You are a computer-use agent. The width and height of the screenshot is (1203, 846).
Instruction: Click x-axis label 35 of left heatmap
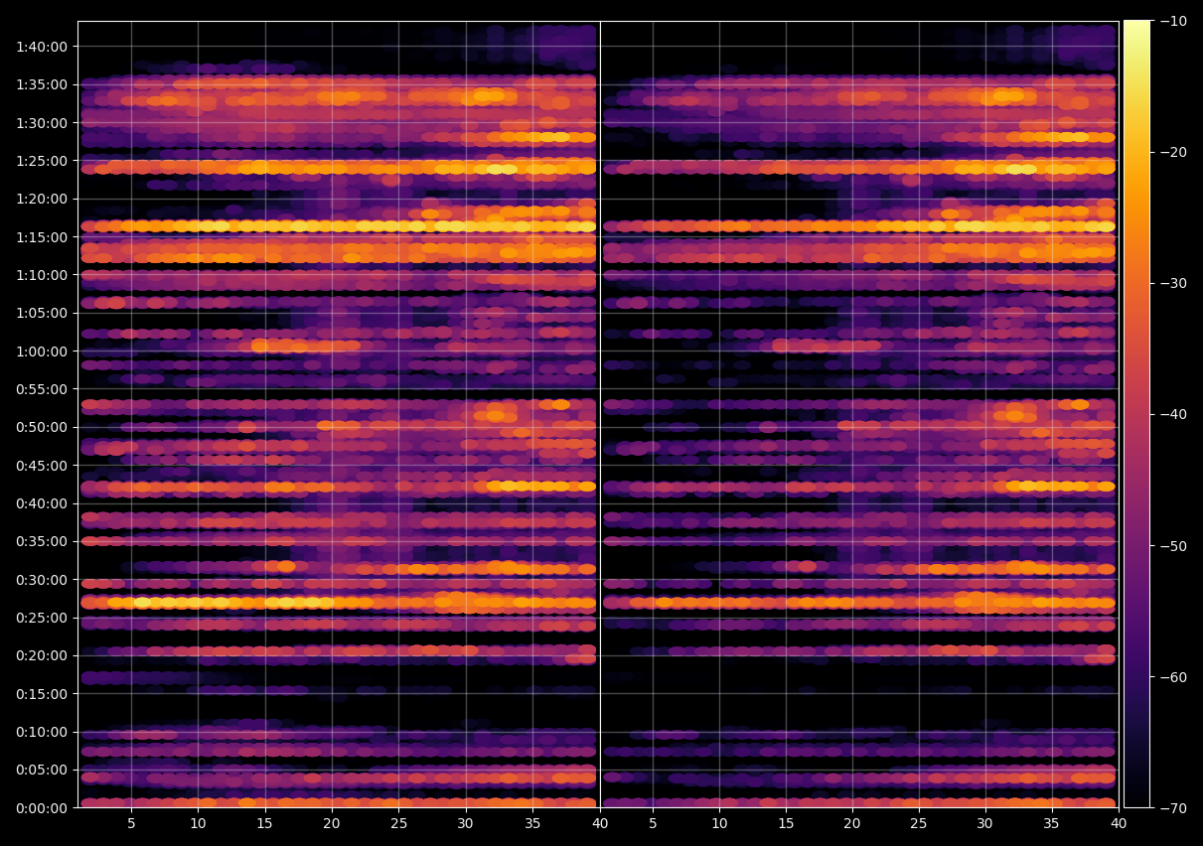(x=532, y=824)
